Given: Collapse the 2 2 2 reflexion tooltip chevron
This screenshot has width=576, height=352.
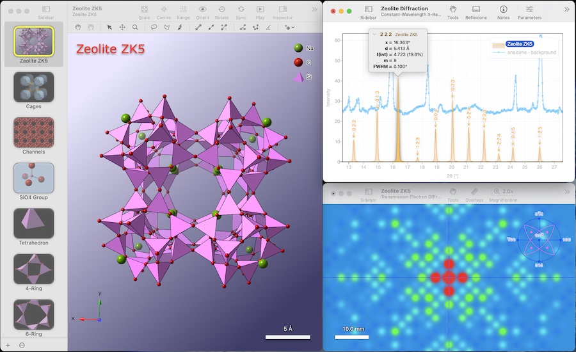Looking at the screenshot, I should pyautogui.click(x=374, y=34).
